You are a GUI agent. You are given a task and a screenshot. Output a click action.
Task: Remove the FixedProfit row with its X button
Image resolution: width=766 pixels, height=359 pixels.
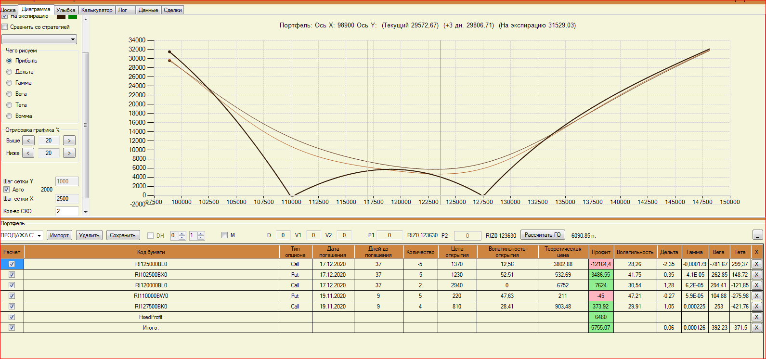(756, 317)
